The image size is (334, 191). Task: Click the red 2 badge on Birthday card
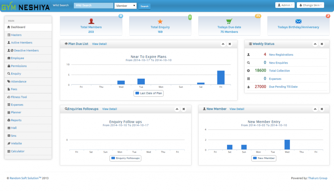point(328,16)
